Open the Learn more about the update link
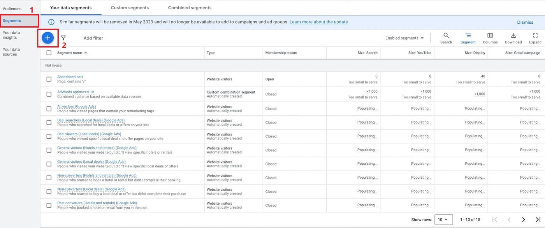Viewport: 545px width, 228px height. 318,22
